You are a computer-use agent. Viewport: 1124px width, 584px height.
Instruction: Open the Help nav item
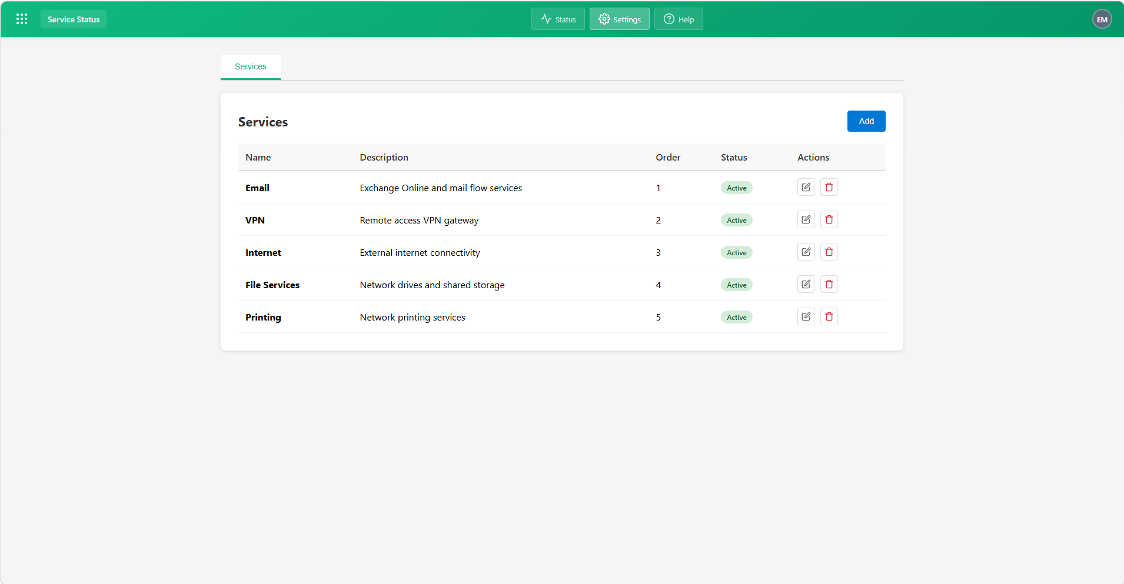[x=679, y=19]
